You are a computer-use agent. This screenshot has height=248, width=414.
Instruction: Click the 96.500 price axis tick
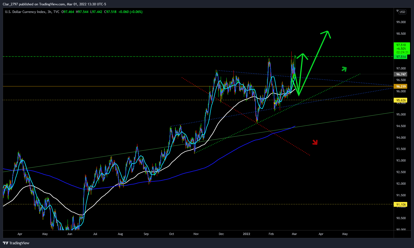(401, 80)
